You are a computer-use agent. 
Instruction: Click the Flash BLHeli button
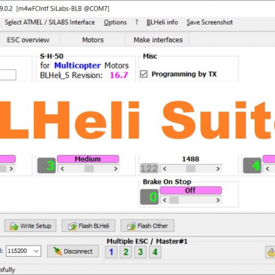click(89, 226)
